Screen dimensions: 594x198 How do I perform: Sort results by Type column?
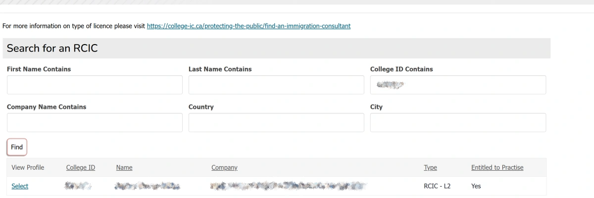430,167
